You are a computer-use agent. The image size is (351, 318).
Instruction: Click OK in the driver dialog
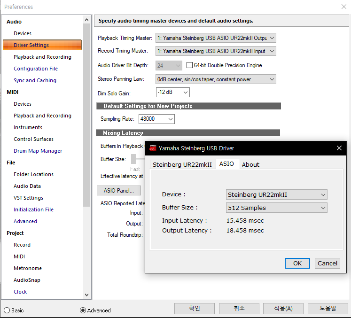[x=297, y=263]
